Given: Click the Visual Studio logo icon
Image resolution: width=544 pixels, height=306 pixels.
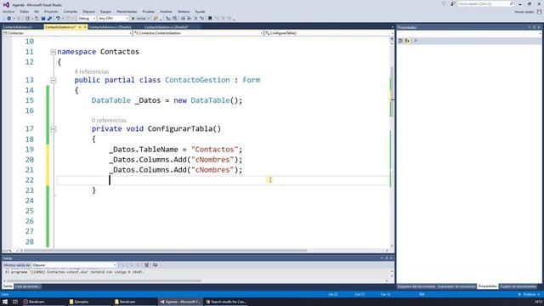Looking at the screenshot, I should tap(6, 5).
